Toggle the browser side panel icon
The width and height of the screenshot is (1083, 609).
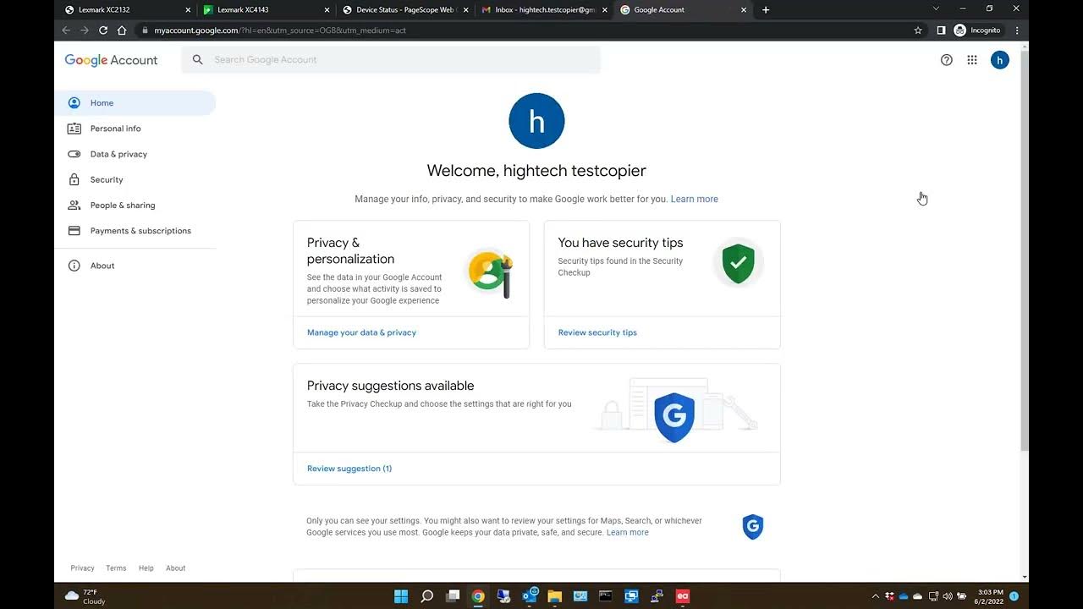(x=941, y=30)
